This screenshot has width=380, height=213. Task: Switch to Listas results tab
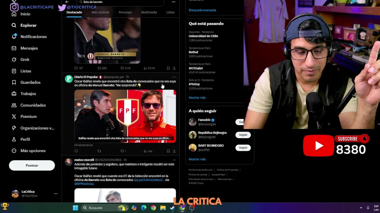point(170,12)
